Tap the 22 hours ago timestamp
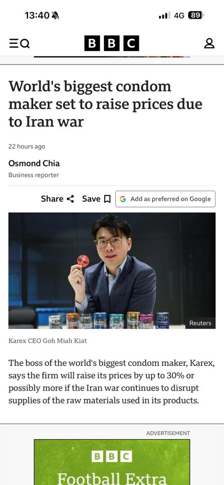Image resolution: width=224 pixels, height=485 pixels. pos(27,146)
